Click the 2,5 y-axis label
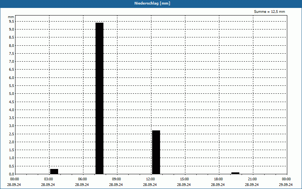Viewport: 302px width, 189px height. click(11, 134)
